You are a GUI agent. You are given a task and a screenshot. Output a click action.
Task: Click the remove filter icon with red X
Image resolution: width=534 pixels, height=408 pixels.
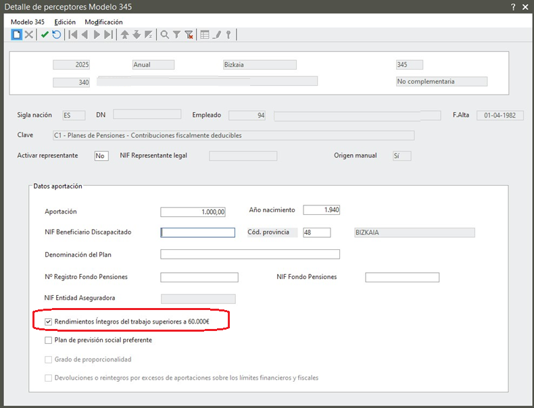coord(189,34)
